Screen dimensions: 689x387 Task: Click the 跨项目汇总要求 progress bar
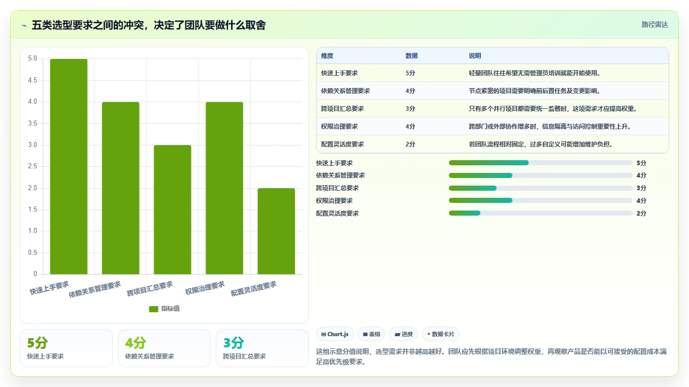(540, 188)
